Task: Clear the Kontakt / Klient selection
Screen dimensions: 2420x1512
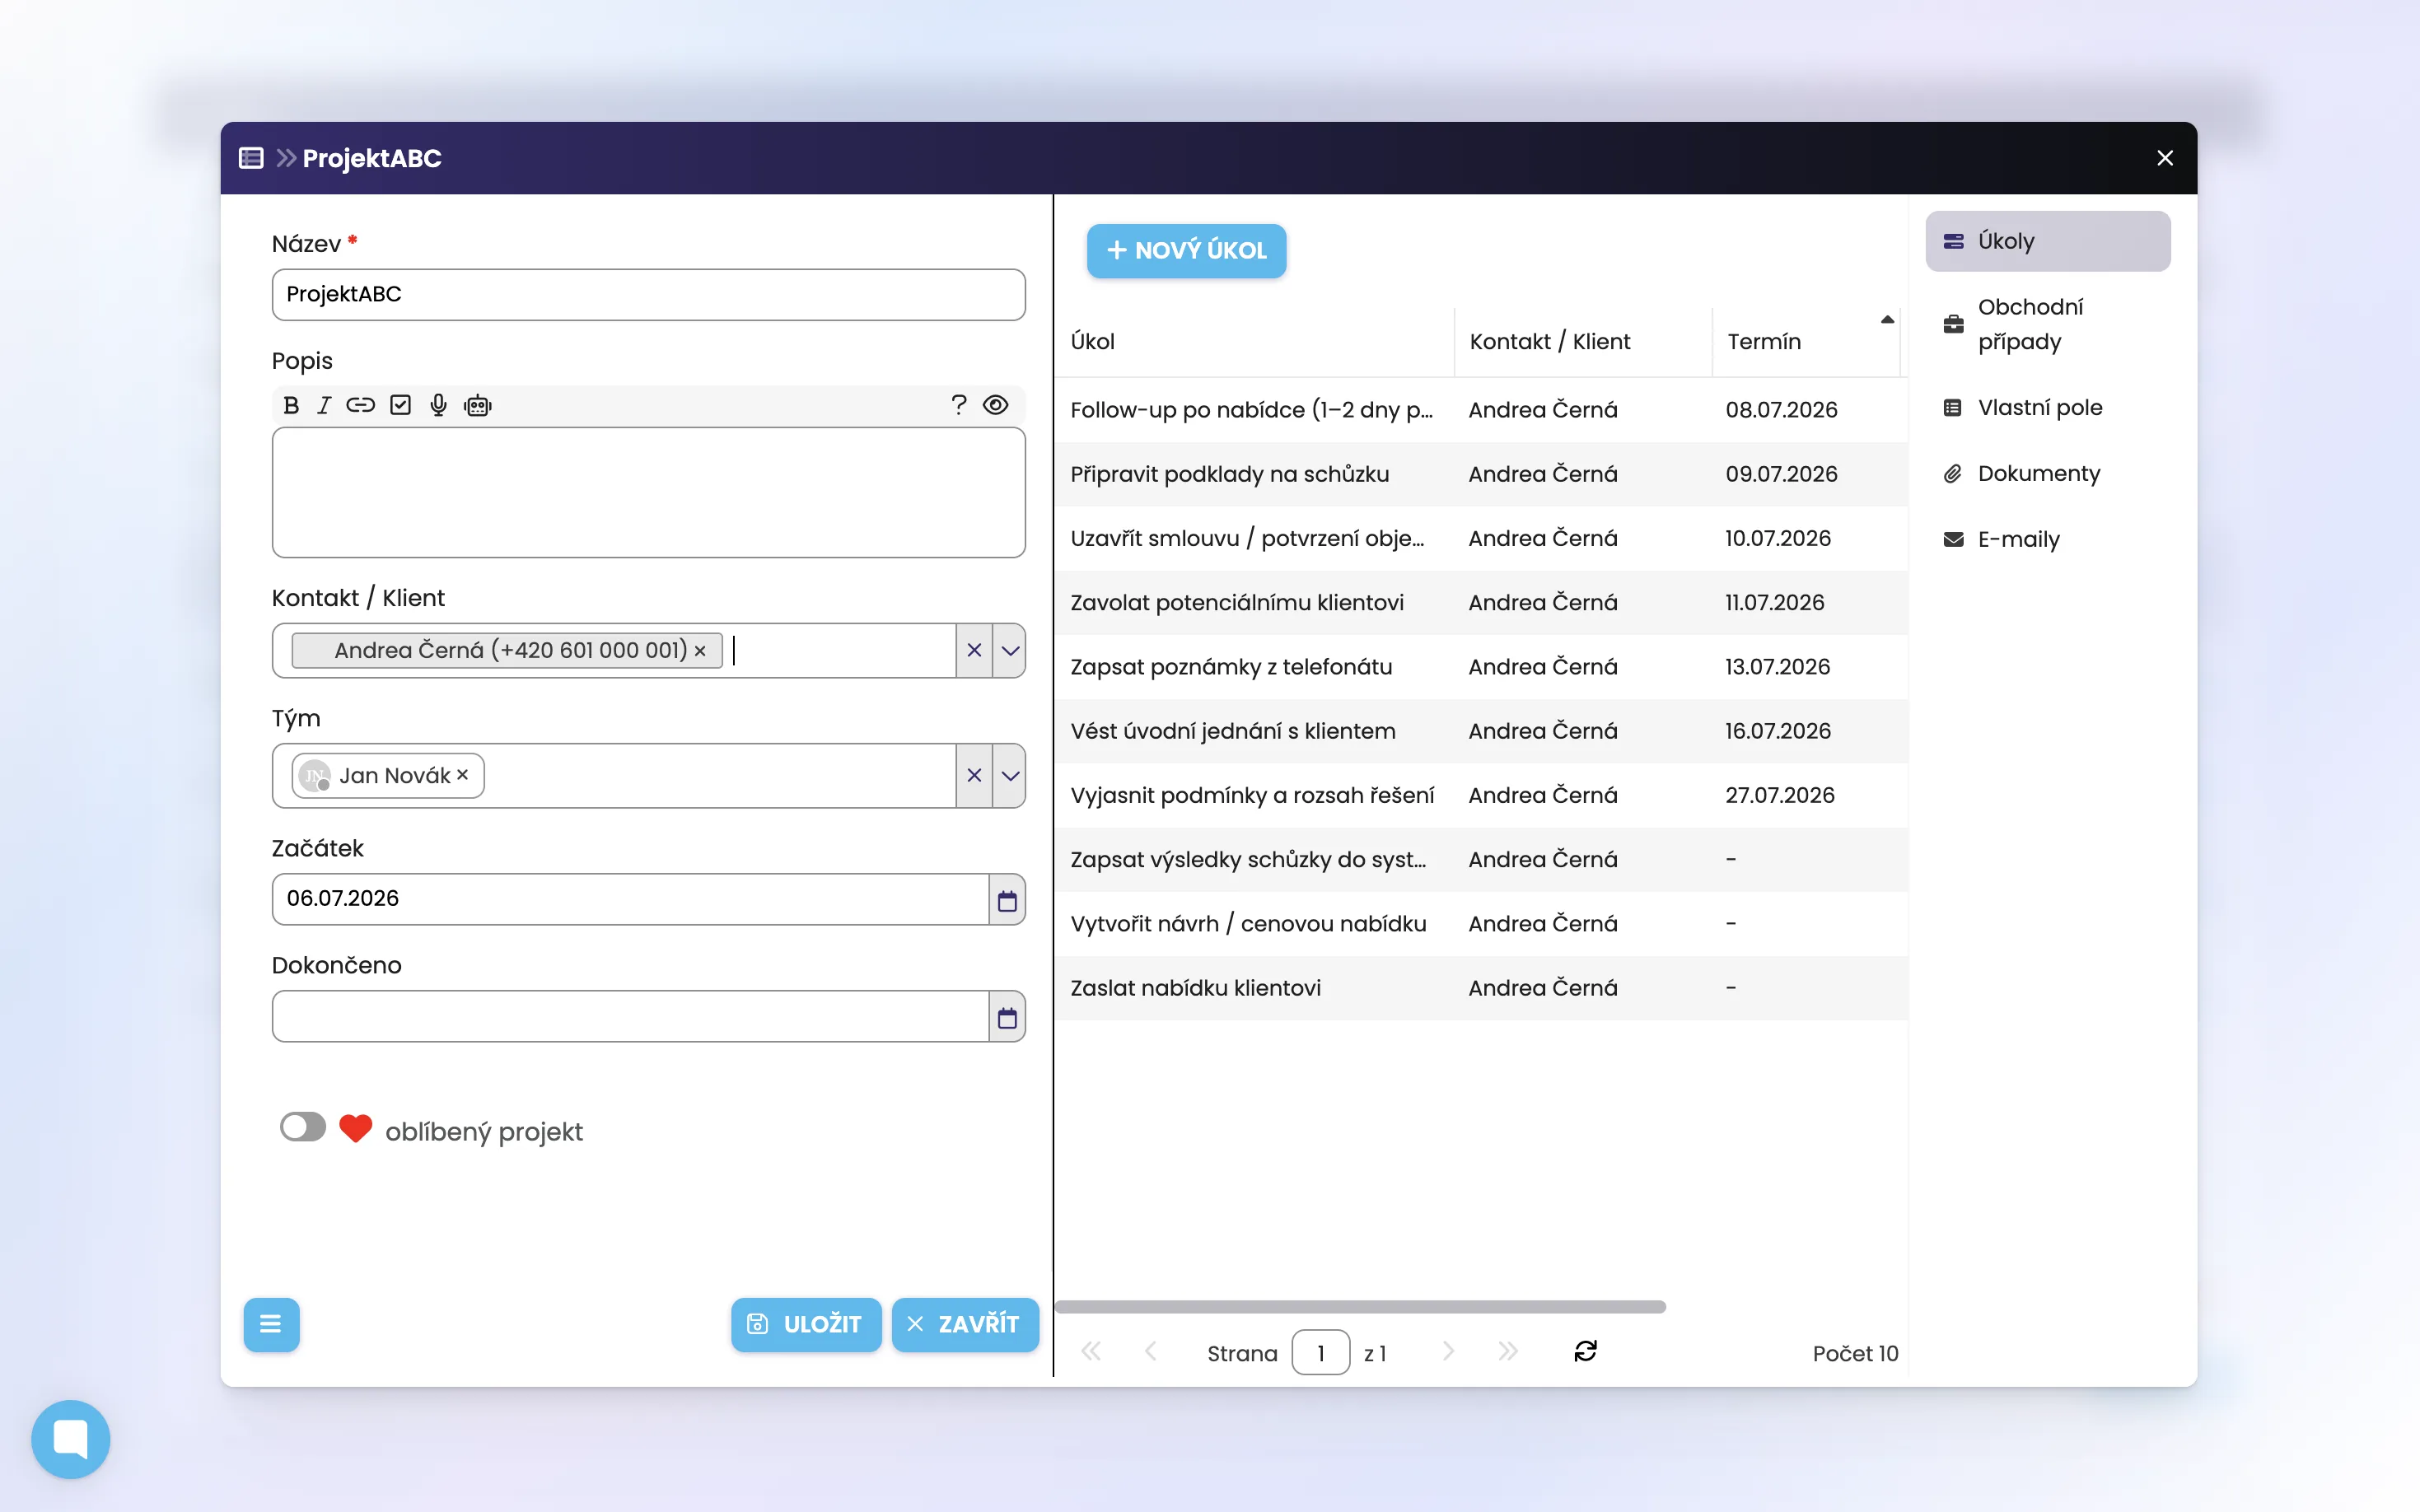Action: pos(974,651)
